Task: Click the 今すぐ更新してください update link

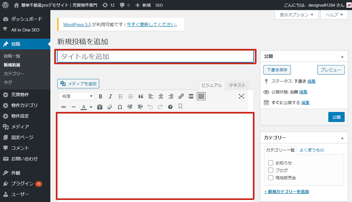Action: coord(151,24)
